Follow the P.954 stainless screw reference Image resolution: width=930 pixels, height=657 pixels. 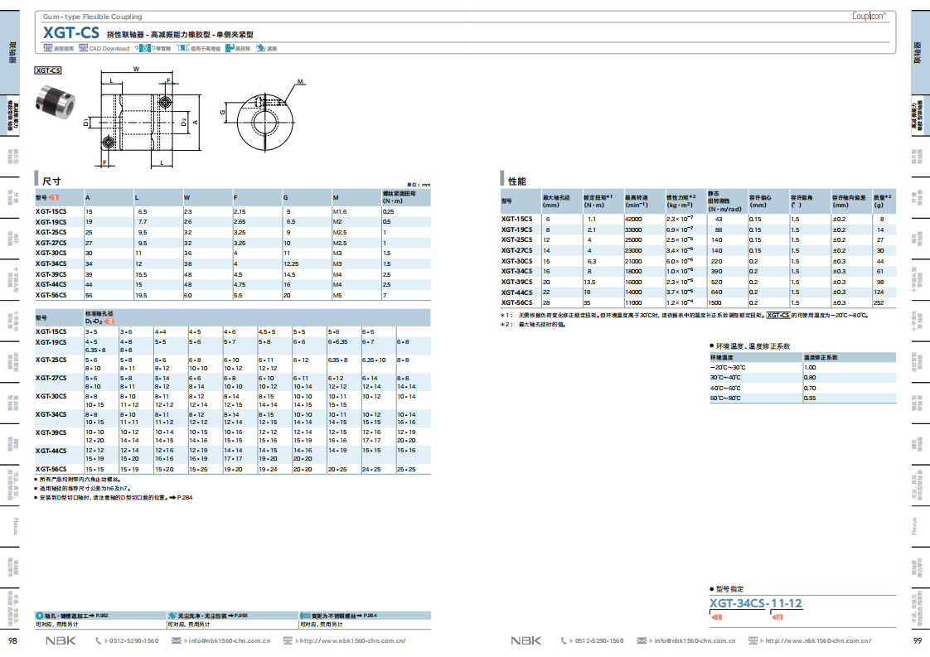click(370, 616)
